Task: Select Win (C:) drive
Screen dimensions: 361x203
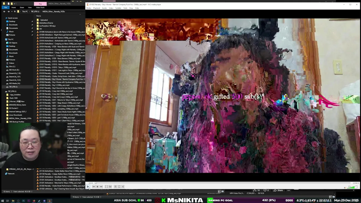Action: click(x=12, y=67)
